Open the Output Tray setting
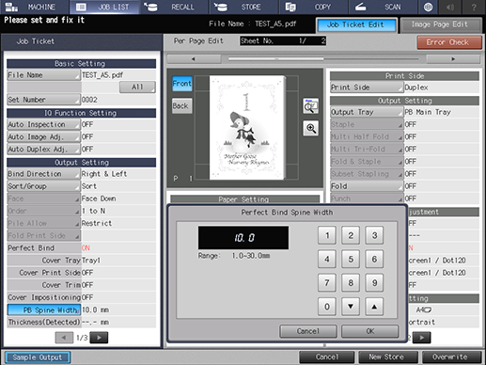This screenshot has width=486, height=365. (x=367, y=112)
